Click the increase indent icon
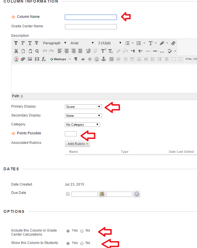Viewport: 197px width, 248px height. [88, 51]
